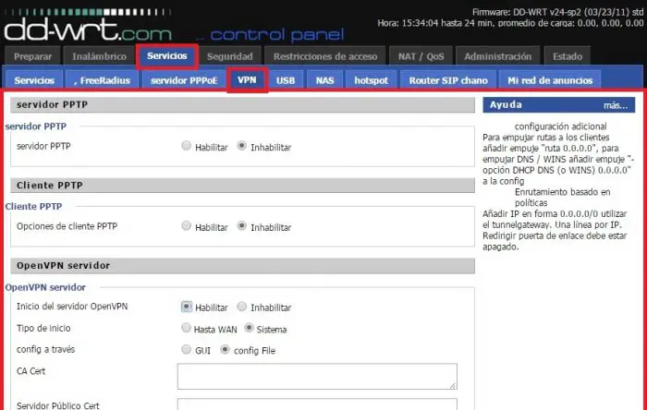Switch to servidor PPPoE sub-tab
The image size is (647, 410).
pyautogui.click(x=184, y=80)
